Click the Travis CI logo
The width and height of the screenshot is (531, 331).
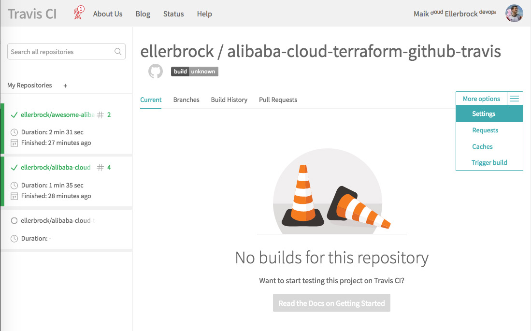32,14
